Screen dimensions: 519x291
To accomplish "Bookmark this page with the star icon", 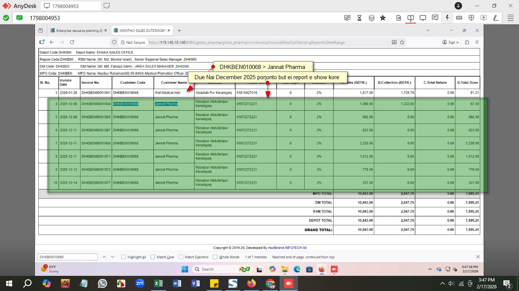I will pyautogui.click(x=402, y=42).
